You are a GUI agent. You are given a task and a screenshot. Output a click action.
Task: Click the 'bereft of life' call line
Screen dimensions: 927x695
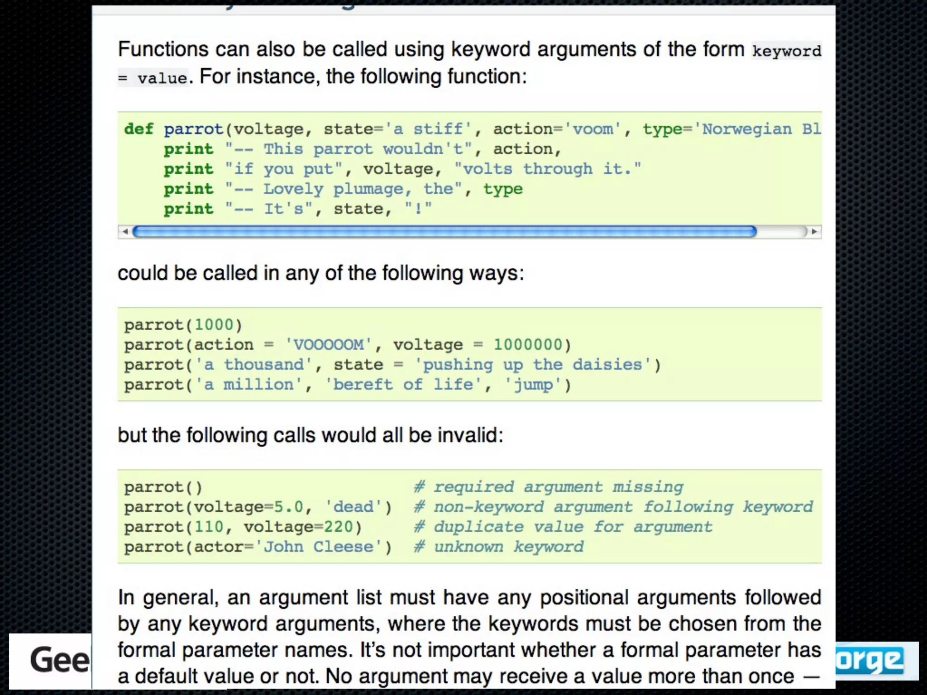pos(348,385)
